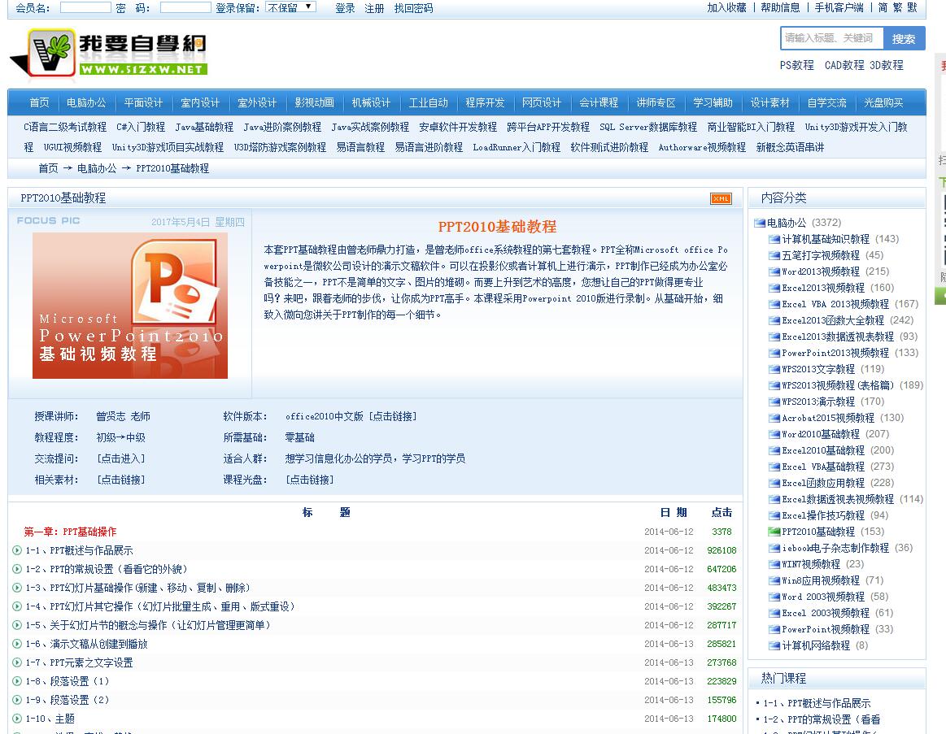The image size is (946, 734).
Task: Click the 会员名 input field
Action: (85, 7)
